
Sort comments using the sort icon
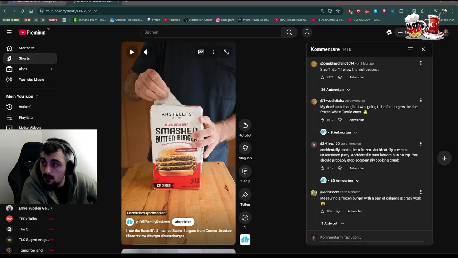[410, 49]
